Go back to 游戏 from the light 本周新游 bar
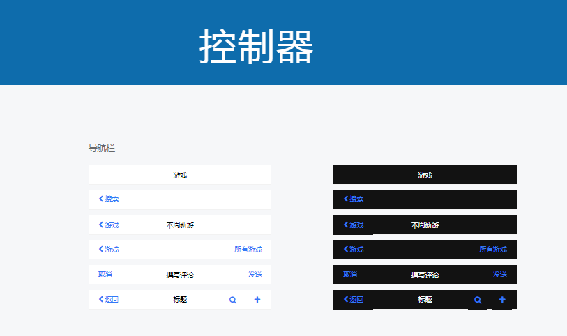 [x=109, y=224]
